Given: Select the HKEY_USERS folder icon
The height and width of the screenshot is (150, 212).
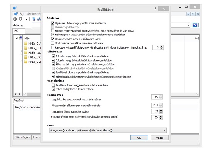Looking at the screenshot, I should pos(26,57).
